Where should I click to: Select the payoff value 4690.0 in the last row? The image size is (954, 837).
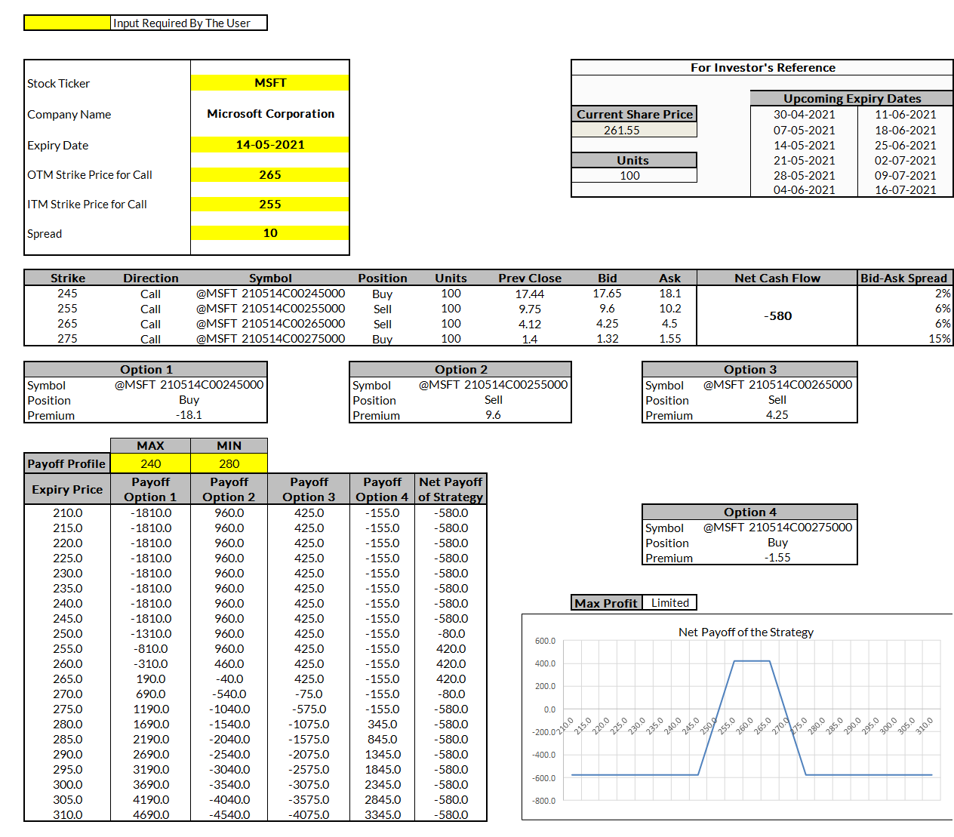point(151,815)
